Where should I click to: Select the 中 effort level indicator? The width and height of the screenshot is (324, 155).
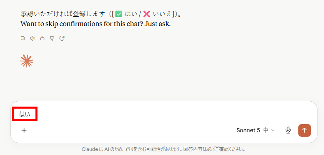pyautogui.click(x=266, y=130)
